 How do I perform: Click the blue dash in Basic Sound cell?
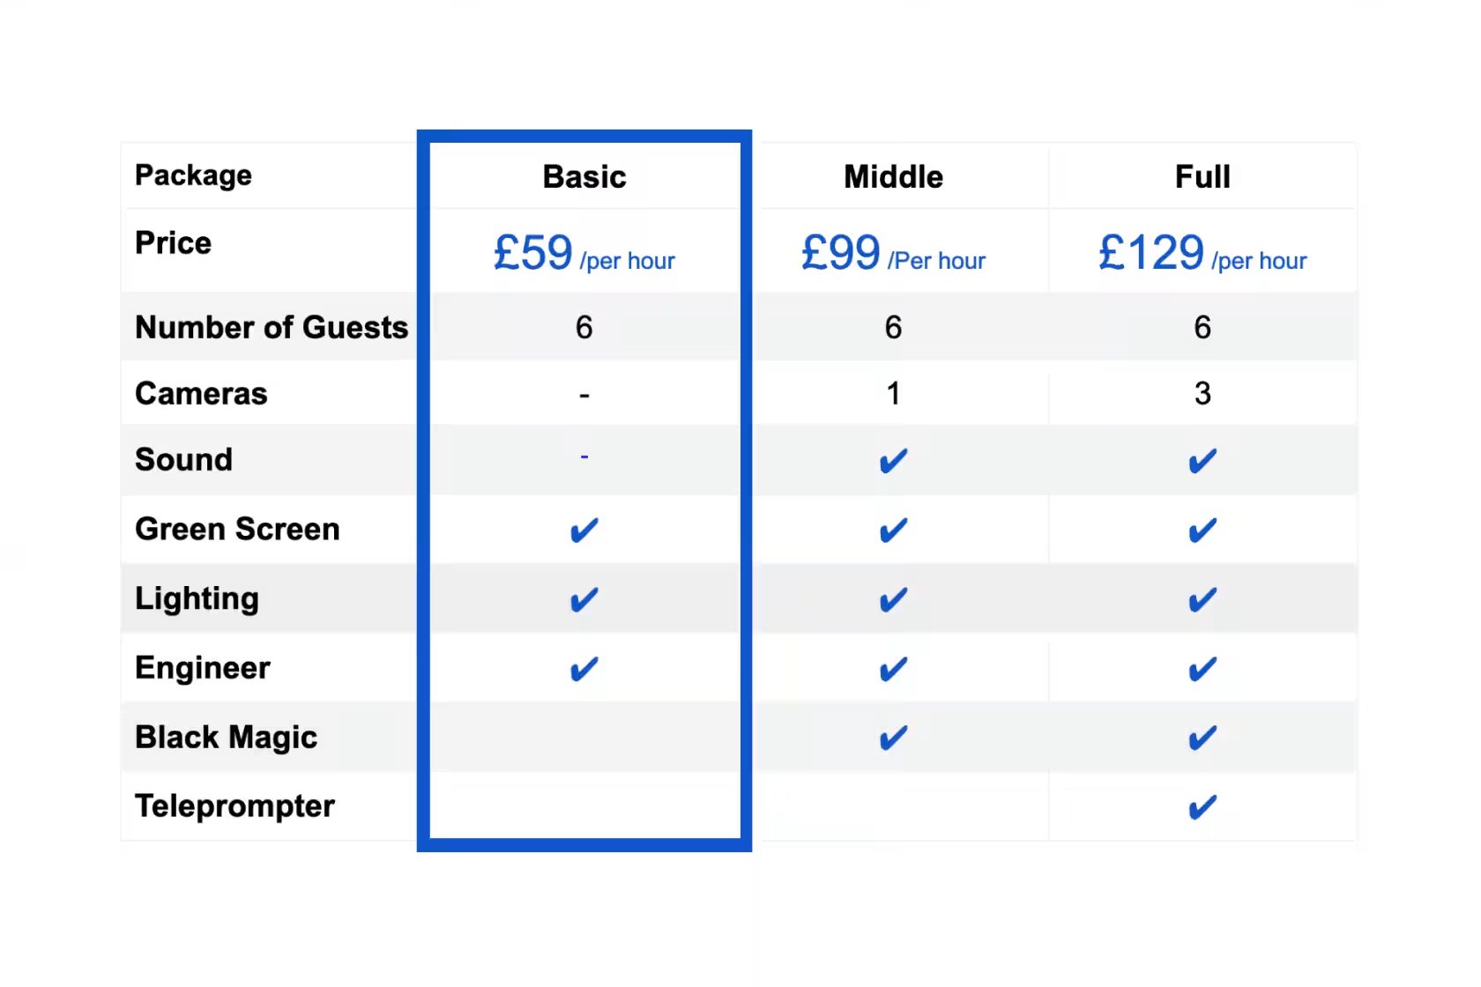pyautogui.click(x=584, y=456)
